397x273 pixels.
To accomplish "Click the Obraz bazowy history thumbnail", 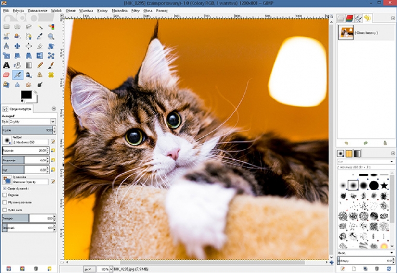I will [x=346, y=33].
